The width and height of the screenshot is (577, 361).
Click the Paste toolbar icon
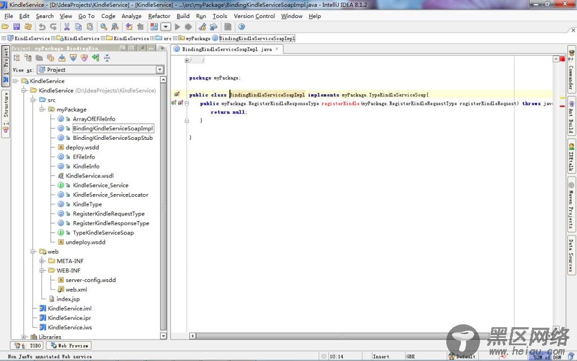pyautogui.click(x=90, y=27)
